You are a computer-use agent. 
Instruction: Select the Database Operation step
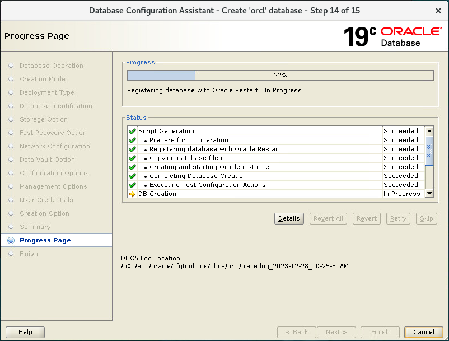[52, 66]
